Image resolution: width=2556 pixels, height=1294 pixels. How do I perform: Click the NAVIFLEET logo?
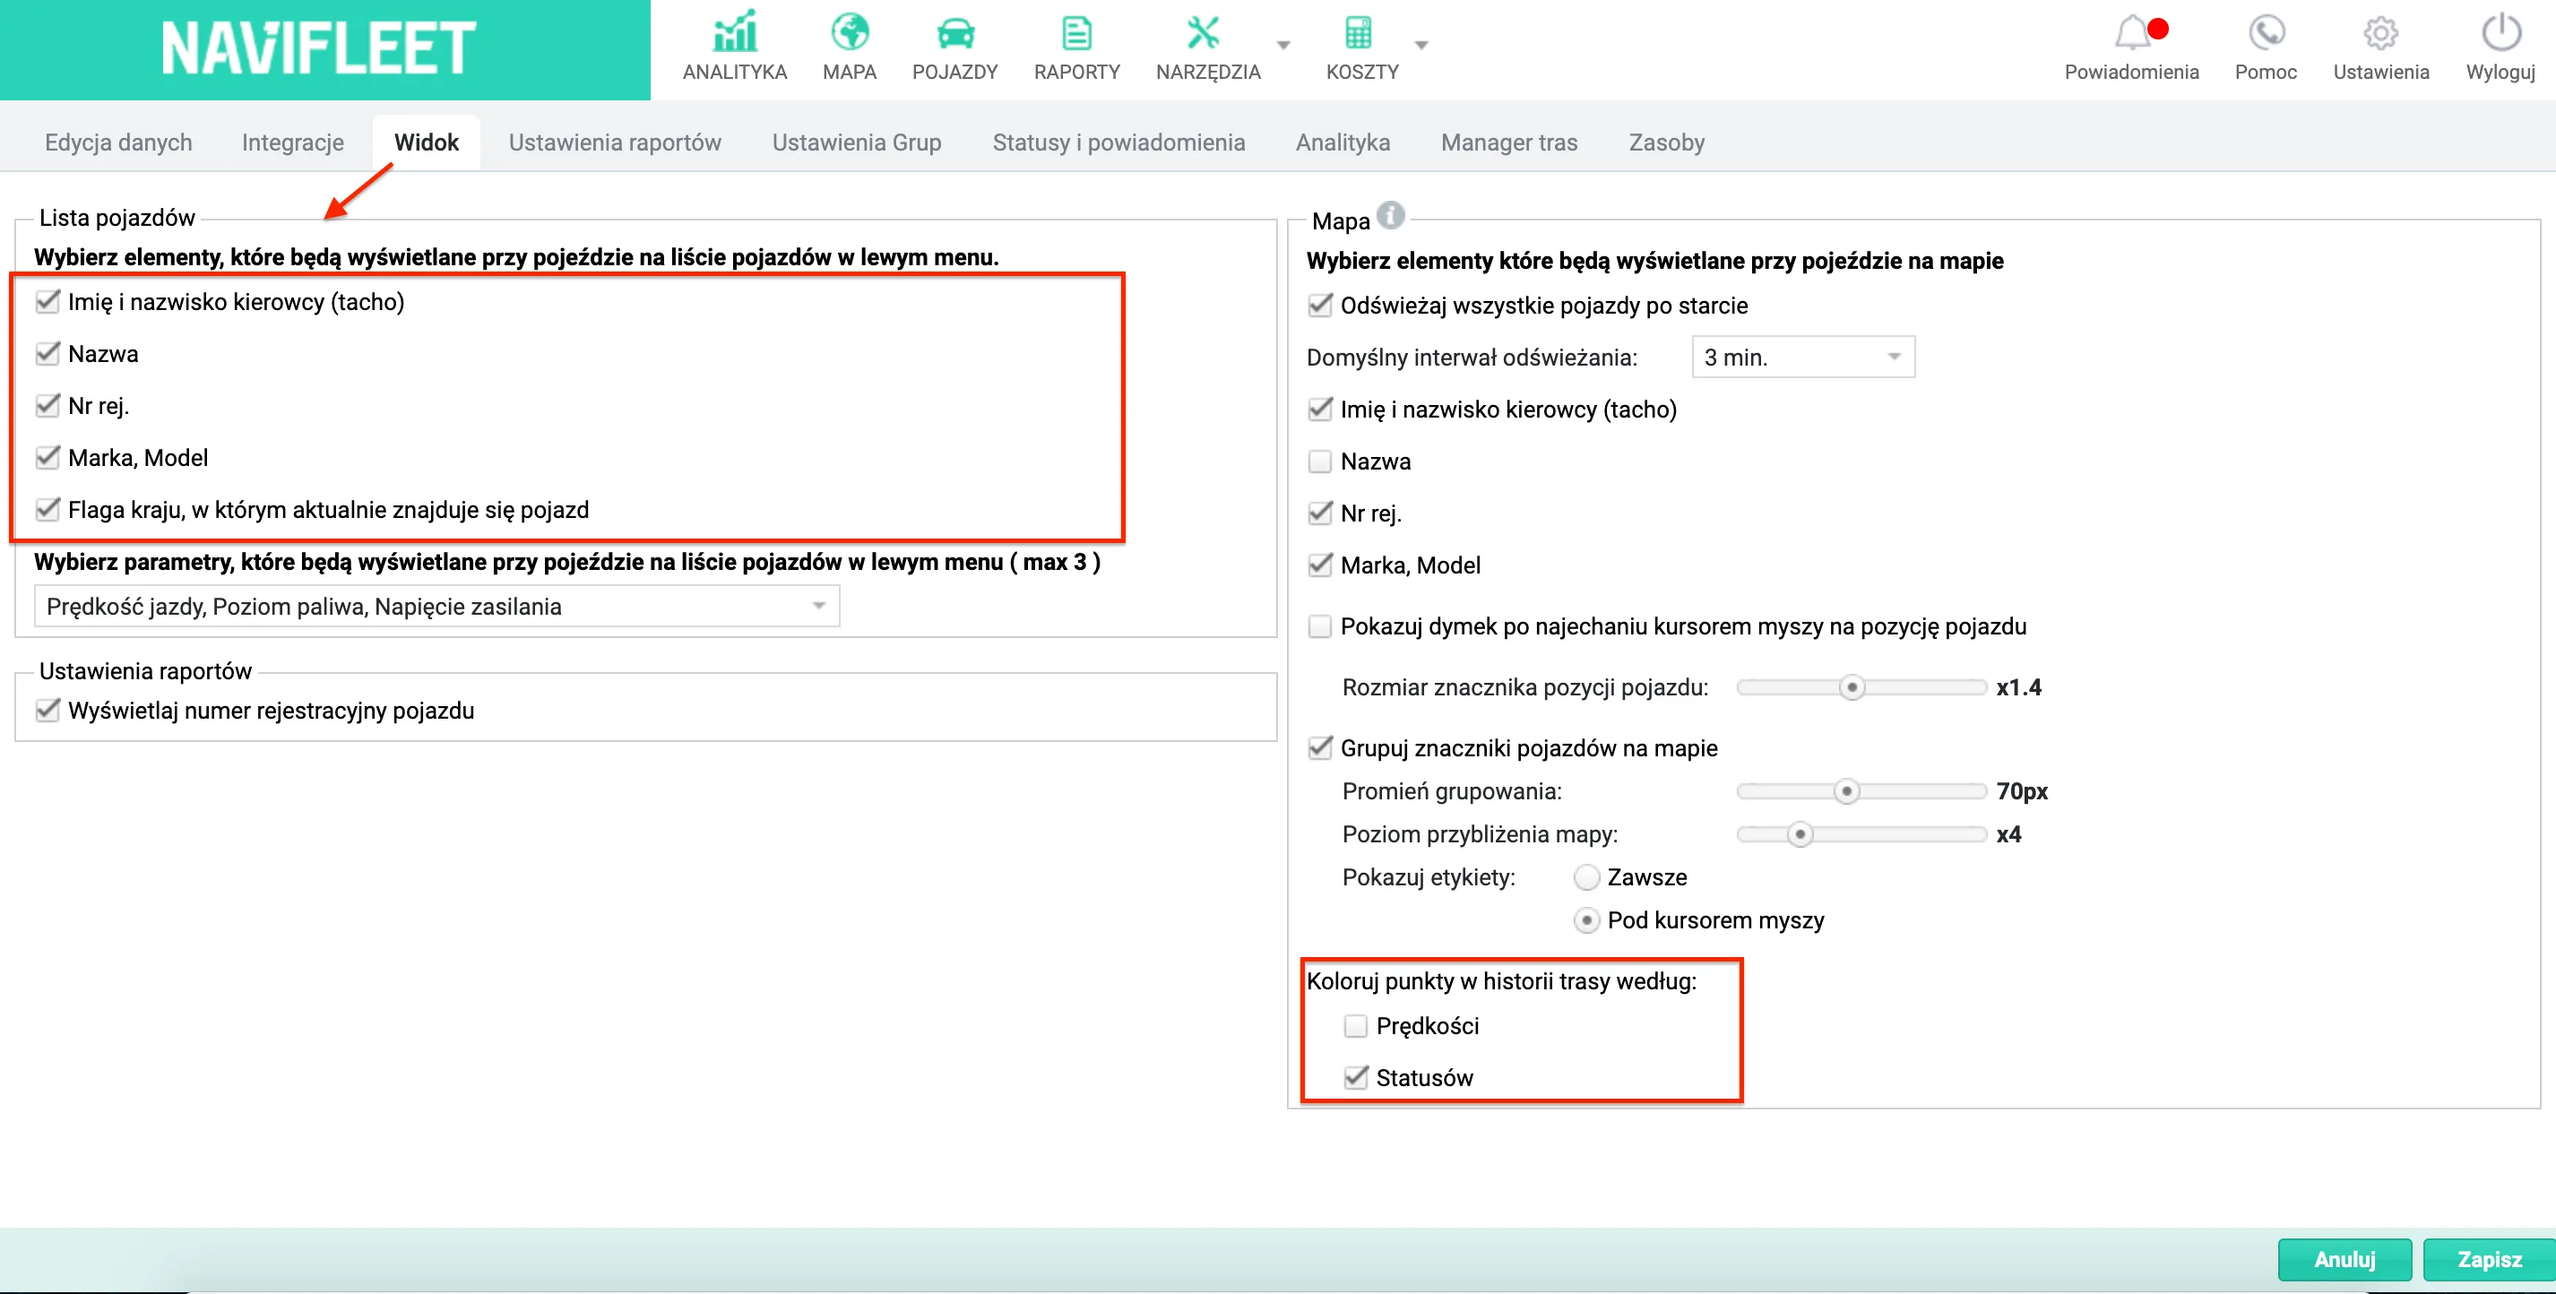pos(319,48)
